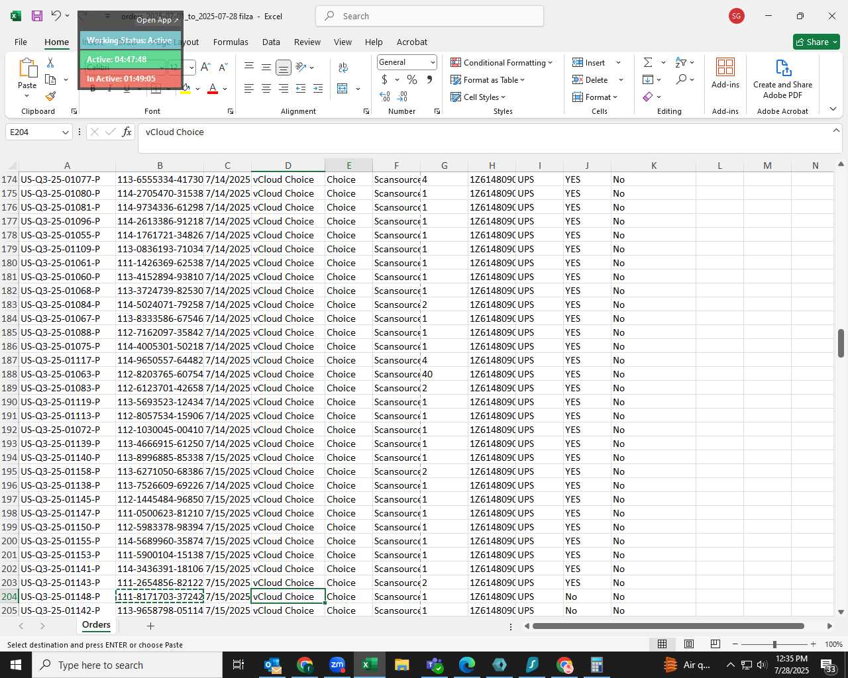848x678 pixels.
Task: Click the Format Painter brush icon
Action: coord(50,97)
